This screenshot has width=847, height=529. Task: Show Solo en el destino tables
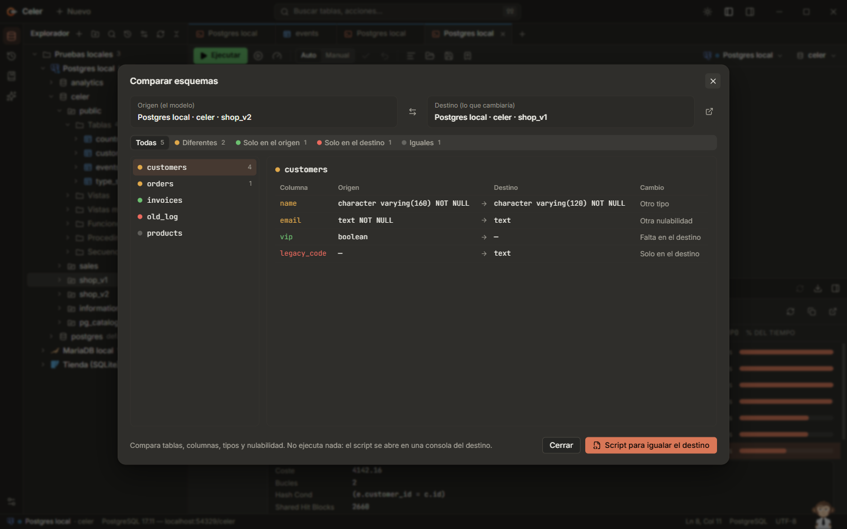[354, 143]
